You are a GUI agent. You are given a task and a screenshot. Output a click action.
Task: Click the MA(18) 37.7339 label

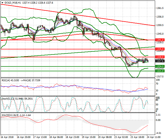[31, 80]
